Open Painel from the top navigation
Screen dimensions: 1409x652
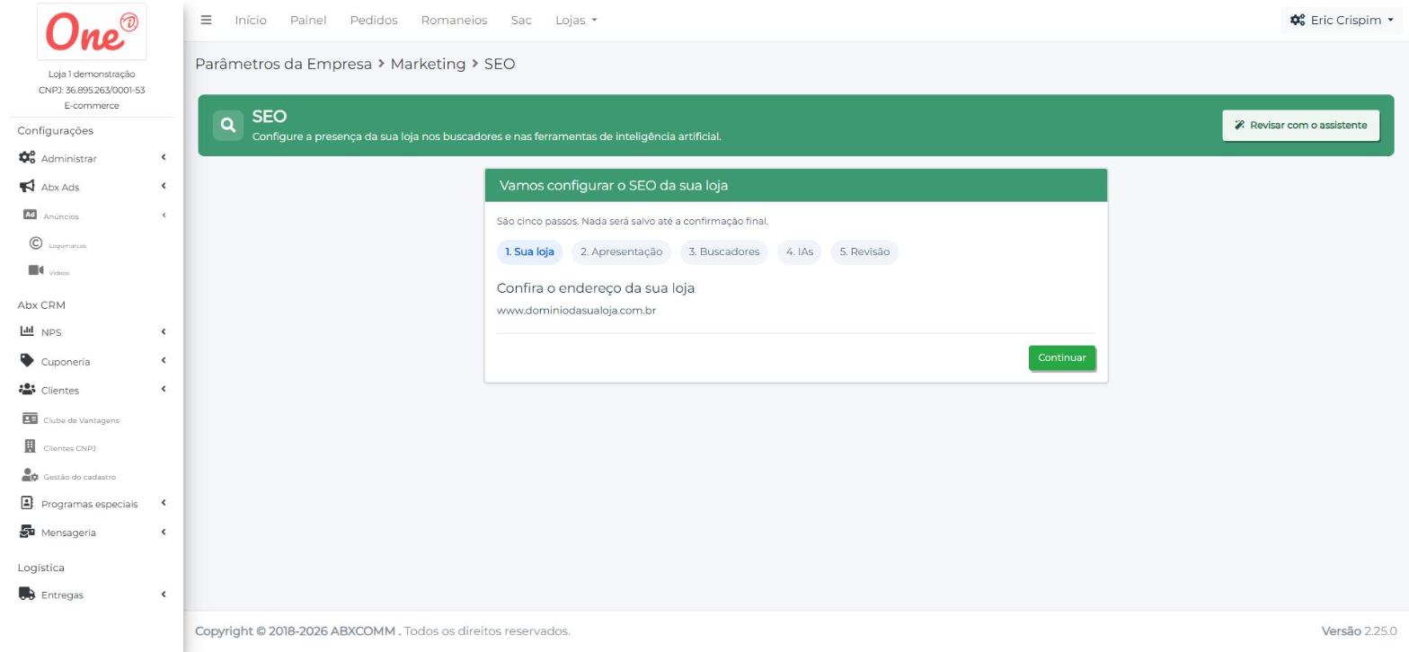308,20
